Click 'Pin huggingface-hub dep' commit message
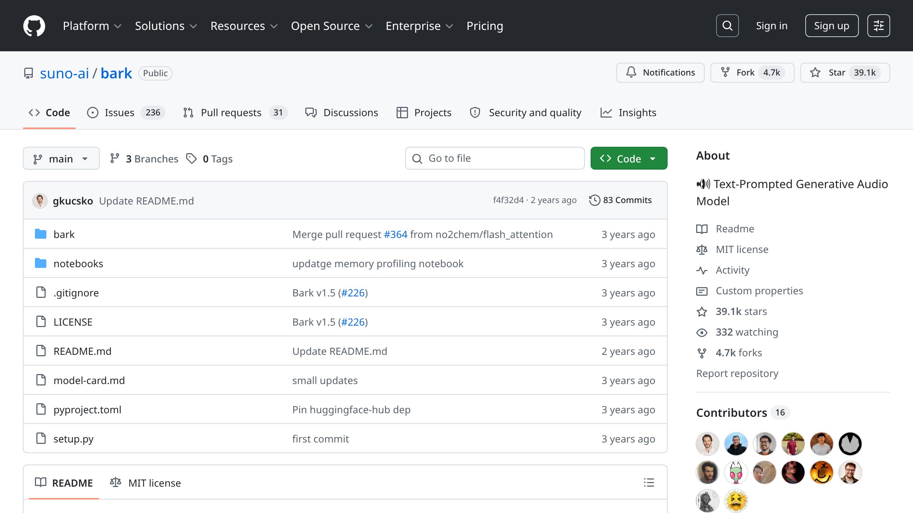This screenshot has height=513, width=913. 351,410
